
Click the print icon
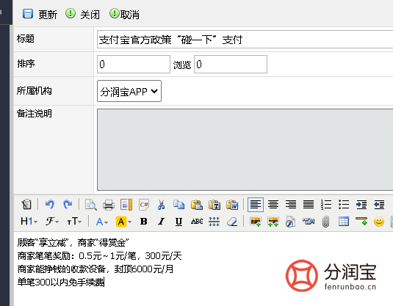(109, 204)
